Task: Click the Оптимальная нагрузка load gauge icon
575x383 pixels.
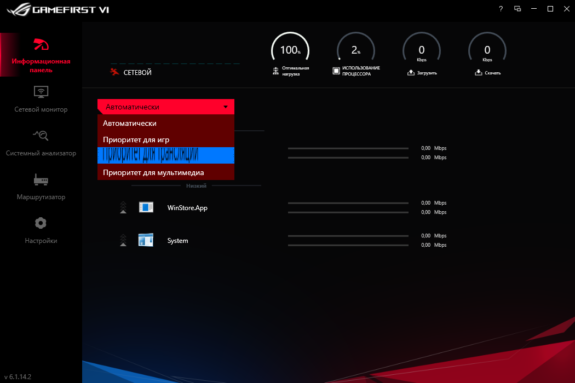Action: [x=275, y=71]
